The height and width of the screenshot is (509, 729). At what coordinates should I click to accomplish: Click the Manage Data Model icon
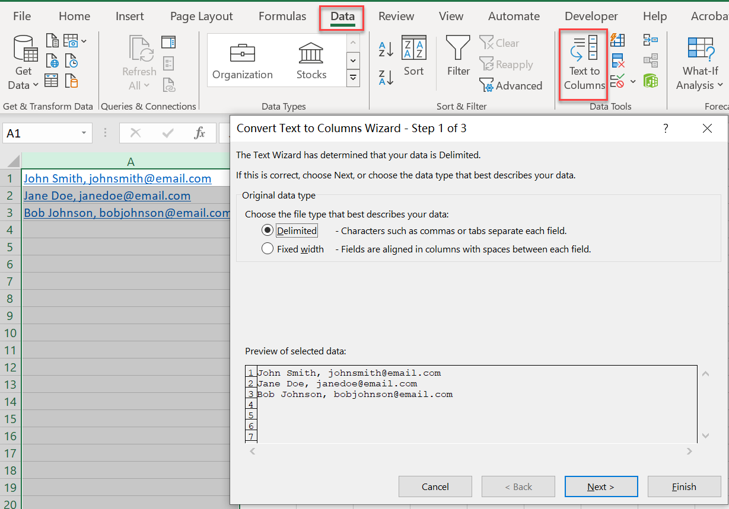coord(651,81)
